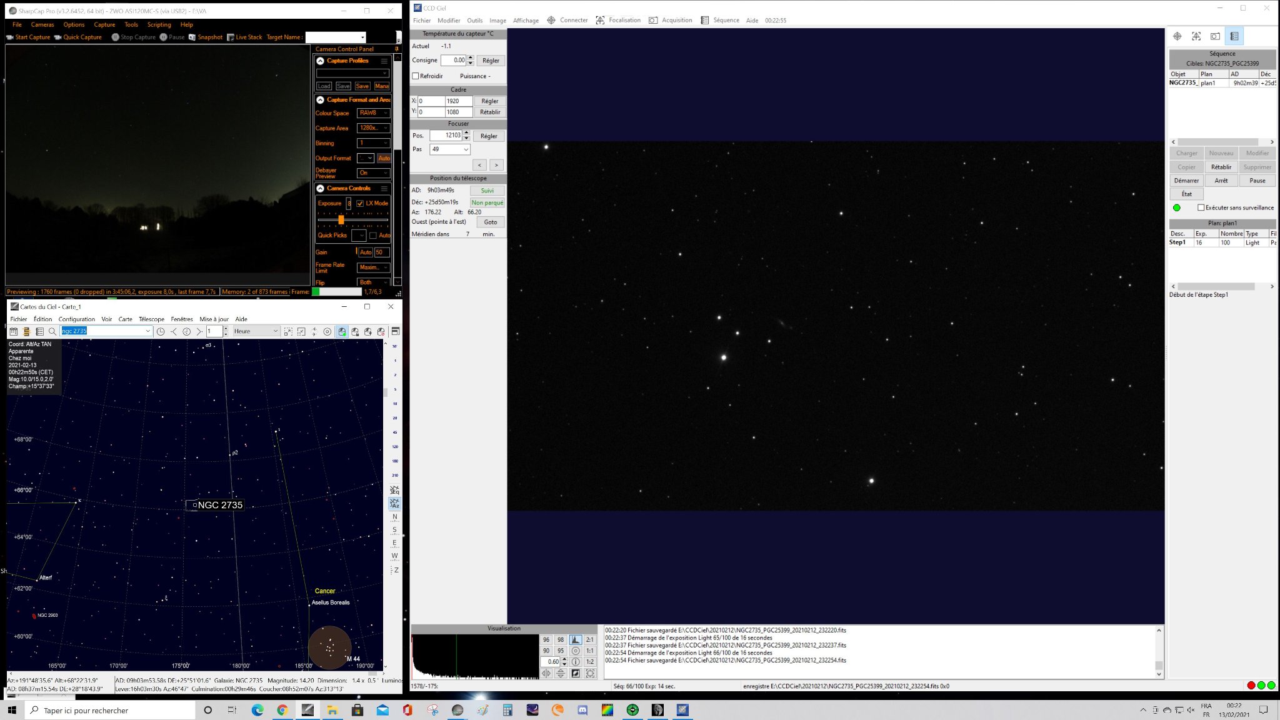Click the Quick Capture icon in SharpCap
Image resolution: width=1280 pixels, height=720 pixels.
pos(58,37)
